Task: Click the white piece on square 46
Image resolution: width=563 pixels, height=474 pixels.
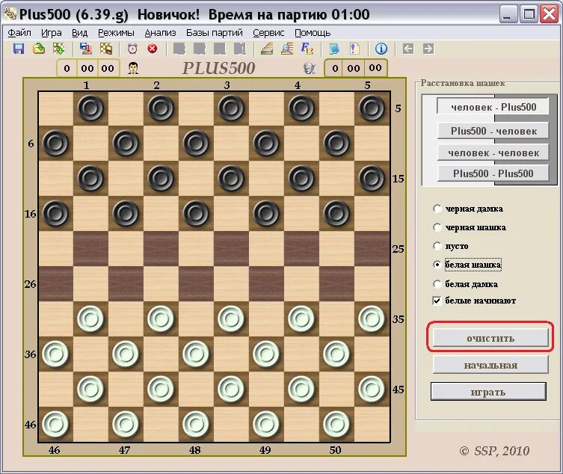Action: coord(55,424)
